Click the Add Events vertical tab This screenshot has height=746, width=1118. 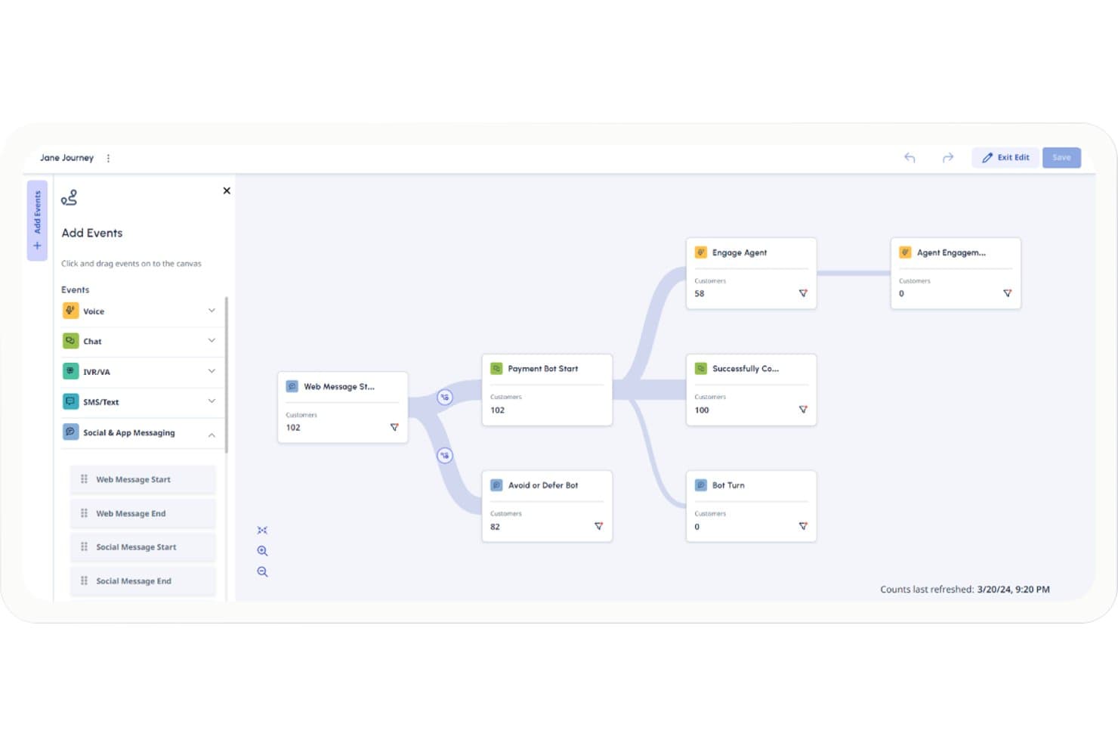[37, 220]
